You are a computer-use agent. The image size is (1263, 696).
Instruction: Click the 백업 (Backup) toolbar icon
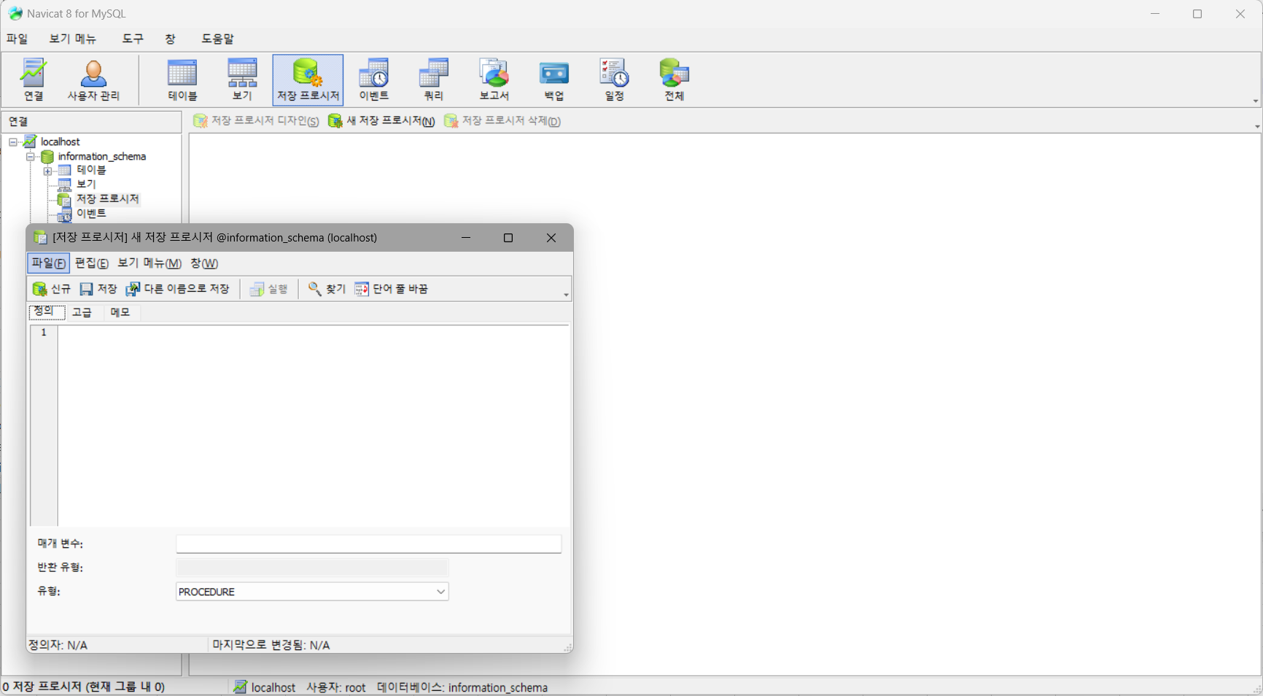point(553,79)
